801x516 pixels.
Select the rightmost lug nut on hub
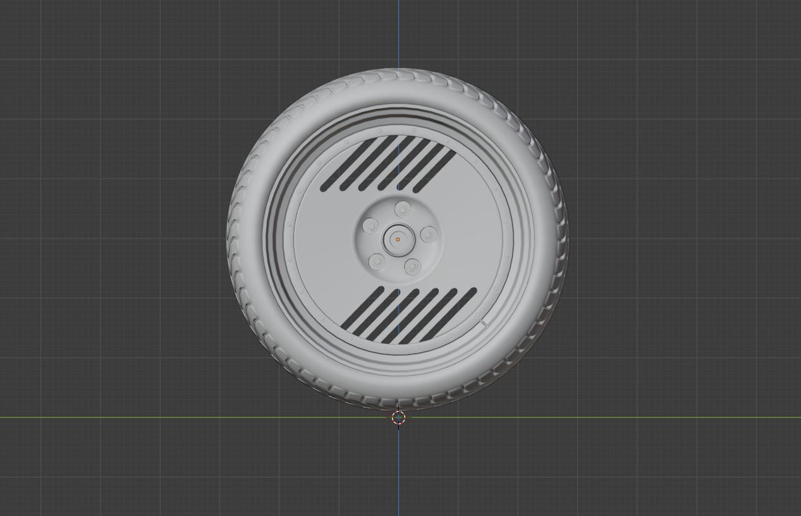pyautogui.click(x=428, y=235)
